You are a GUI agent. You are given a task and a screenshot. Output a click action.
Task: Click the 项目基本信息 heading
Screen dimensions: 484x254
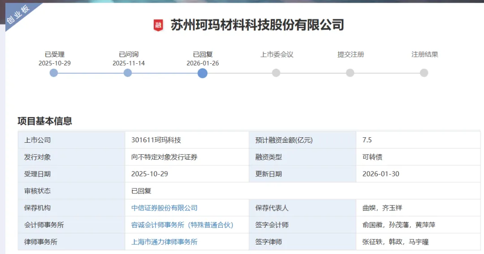pos(45,121)
